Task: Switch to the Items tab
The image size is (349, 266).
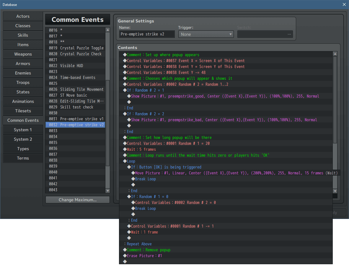Action: click(x=23, y=45)
